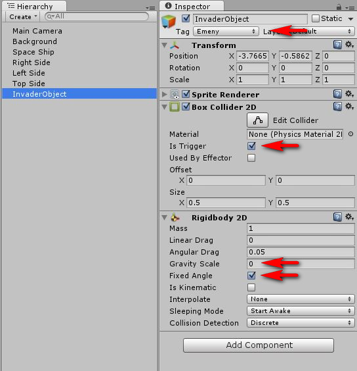Collapse the Transform component
Screen dimensions: 357x371
(165, 45)
